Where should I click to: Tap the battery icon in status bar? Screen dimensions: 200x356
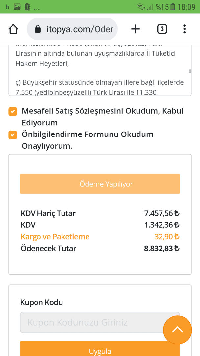pyautogui.click(x=173, y=7)
